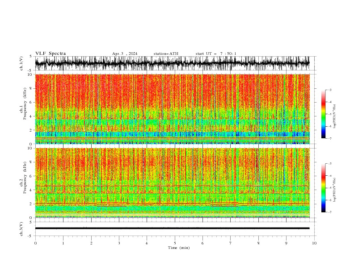
Task: Click the "Time (min)" axis label
Action: (179, 248)
